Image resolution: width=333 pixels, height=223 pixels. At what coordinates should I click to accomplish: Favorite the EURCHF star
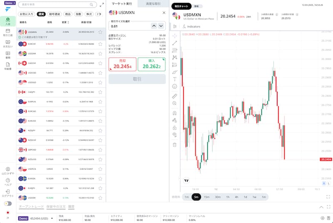click(x=100, y=44)
